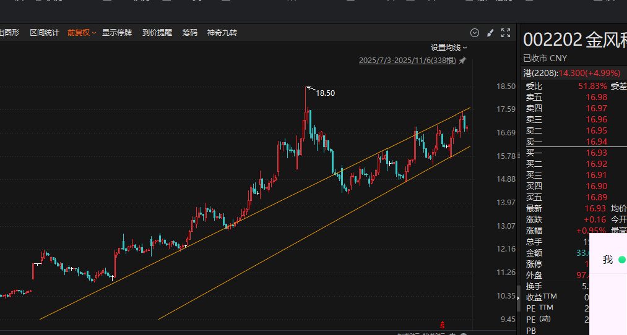Viewport: 627px width, 335px height.
Task: Click the PB row label
Action: (x=531, y=331)
